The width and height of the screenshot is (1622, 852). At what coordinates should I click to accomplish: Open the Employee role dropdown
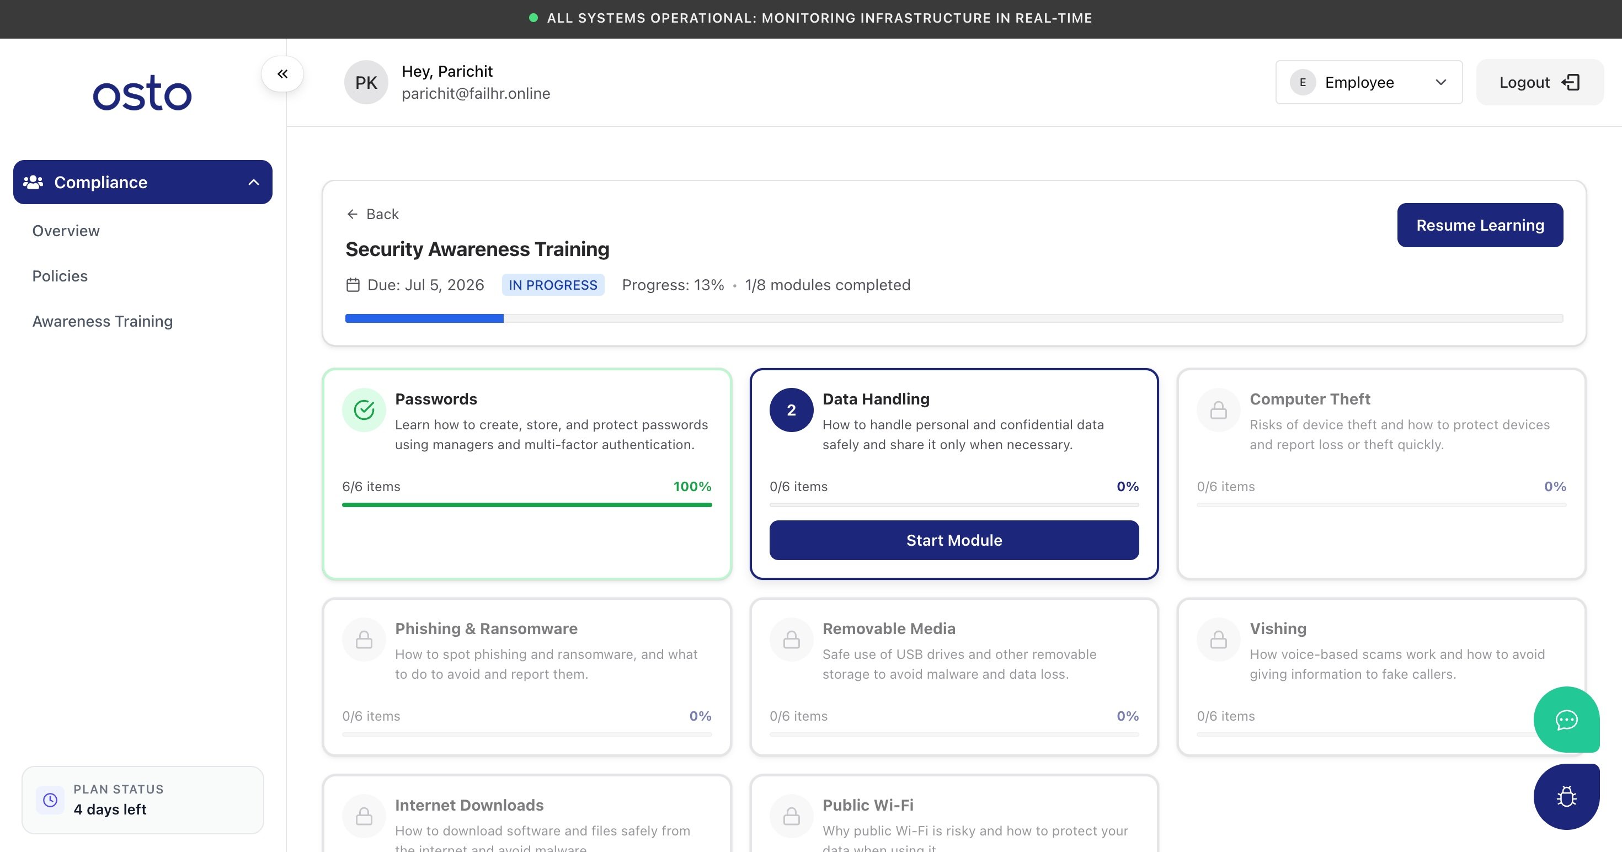click(1368, 82)
